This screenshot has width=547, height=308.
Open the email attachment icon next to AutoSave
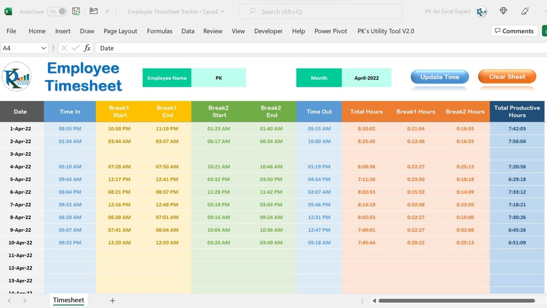coord(93,11)
